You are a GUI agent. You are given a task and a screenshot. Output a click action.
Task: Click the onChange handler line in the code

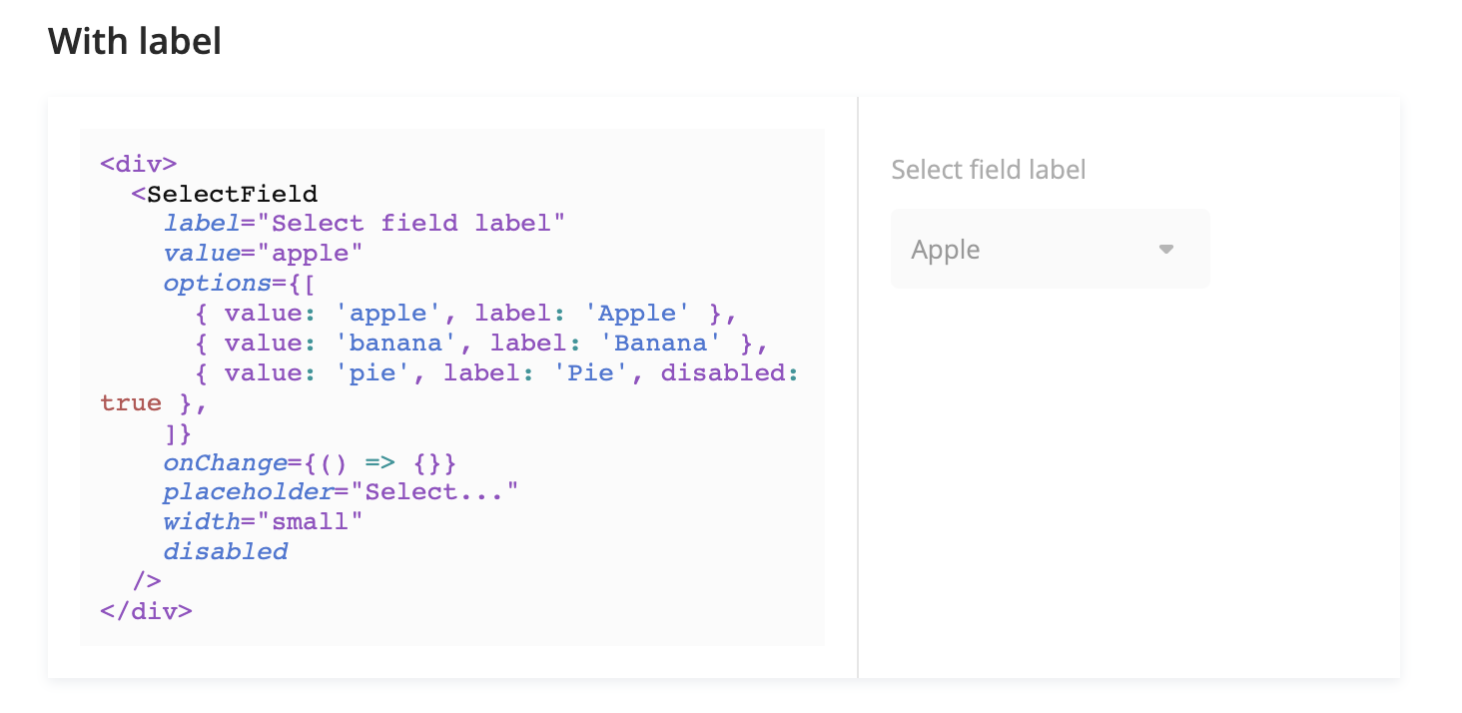click(x=310, y=462)
